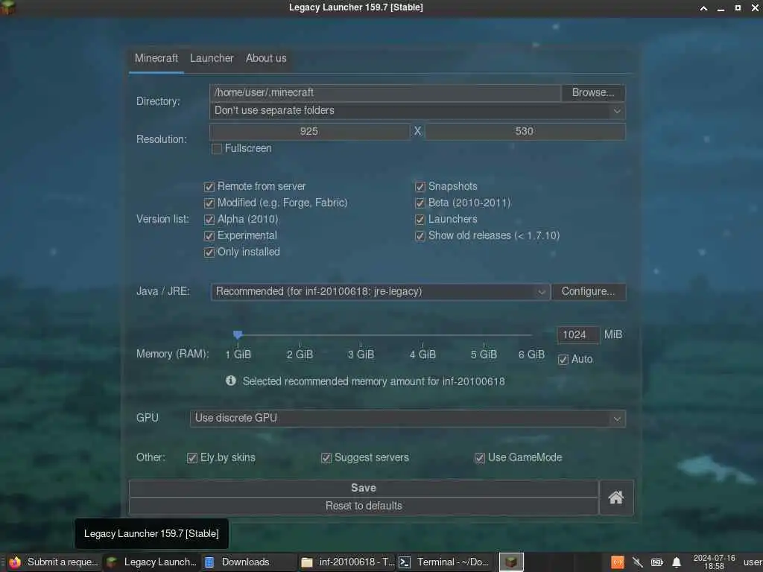
Task: Click Reset to defaults
Action: (x=364, y=506)
